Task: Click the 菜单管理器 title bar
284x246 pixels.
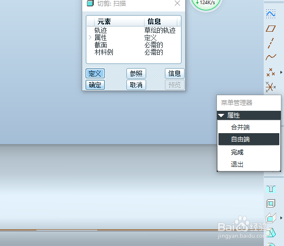Action: (249, 102)
